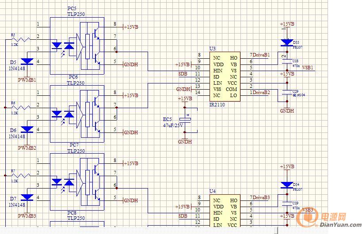
Task: Click FR107 text beside D33
Action: (x=297, y=47)
